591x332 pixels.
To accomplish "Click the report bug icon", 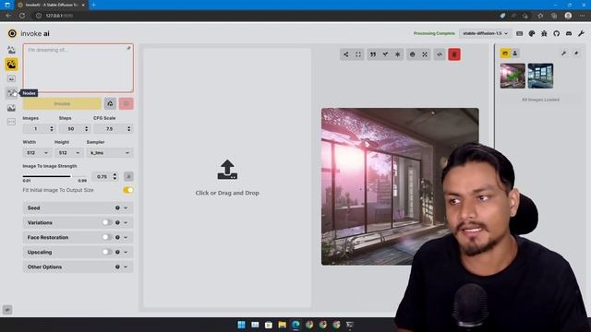I will (544, 33).
